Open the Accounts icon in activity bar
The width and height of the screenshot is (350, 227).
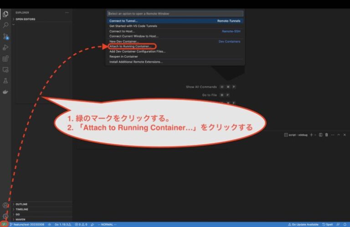pos(5,205)
